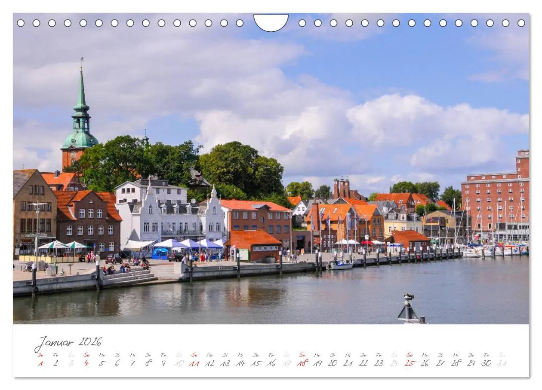Select the grey Saturday date 17
This screenshot has height=390, width=542.
pyautogui.click(x=286, y=363)
